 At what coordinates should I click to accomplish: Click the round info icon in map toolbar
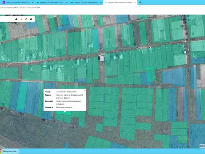tap(31, 19)
